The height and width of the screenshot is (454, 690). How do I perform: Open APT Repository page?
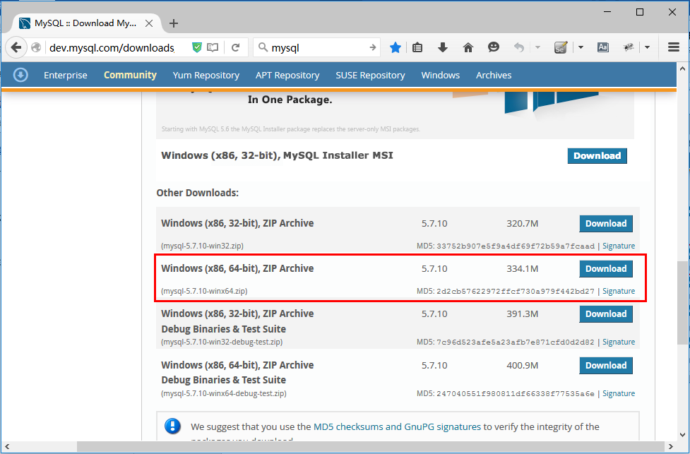287,76
